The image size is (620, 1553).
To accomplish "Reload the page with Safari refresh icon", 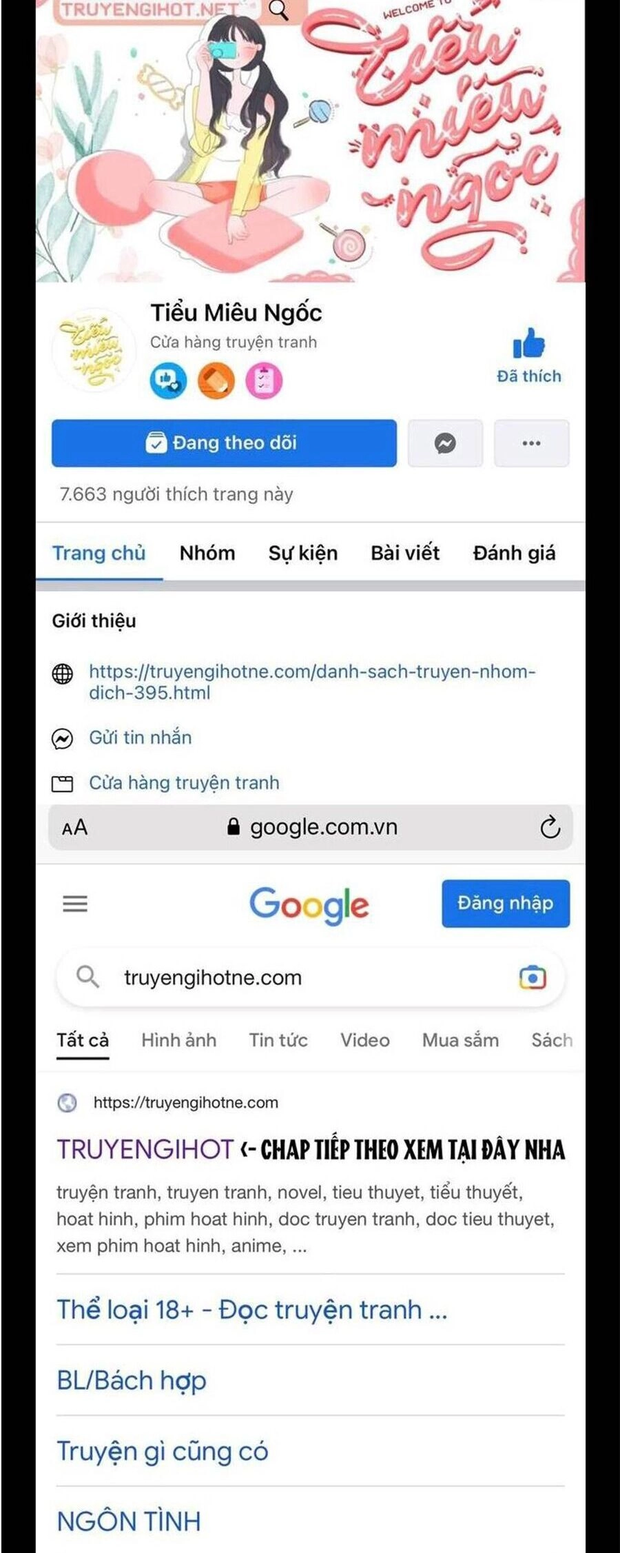I will (550, 827).
